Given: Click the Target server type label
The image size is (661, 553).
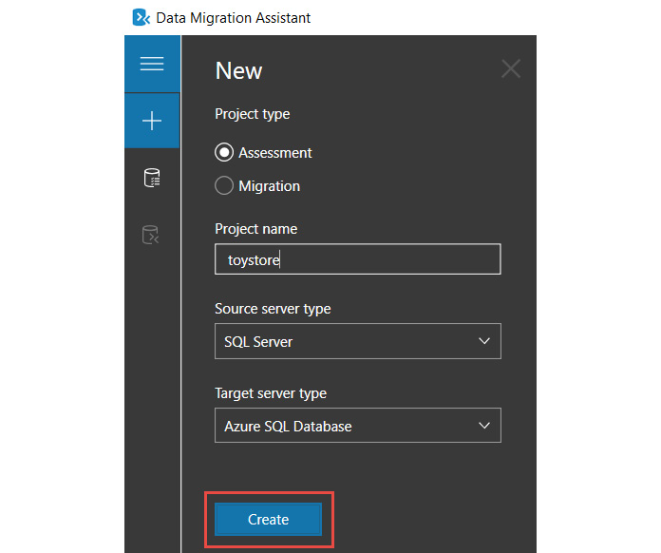Looking at the screenshot, I should click(271, 393).
